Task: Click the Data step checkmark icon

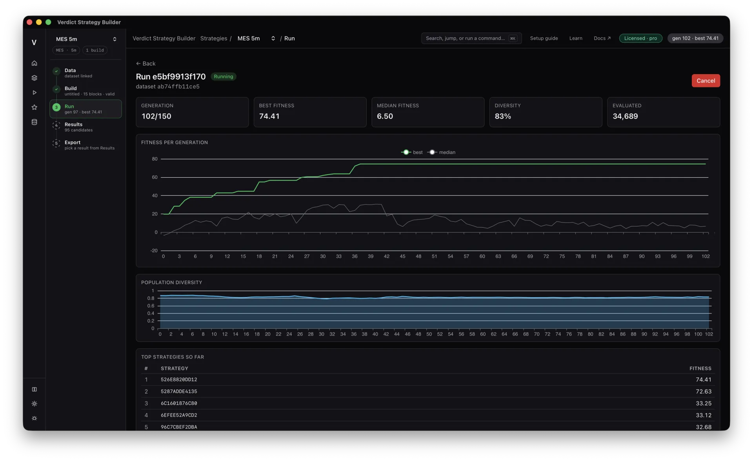Action: [56, 71]
